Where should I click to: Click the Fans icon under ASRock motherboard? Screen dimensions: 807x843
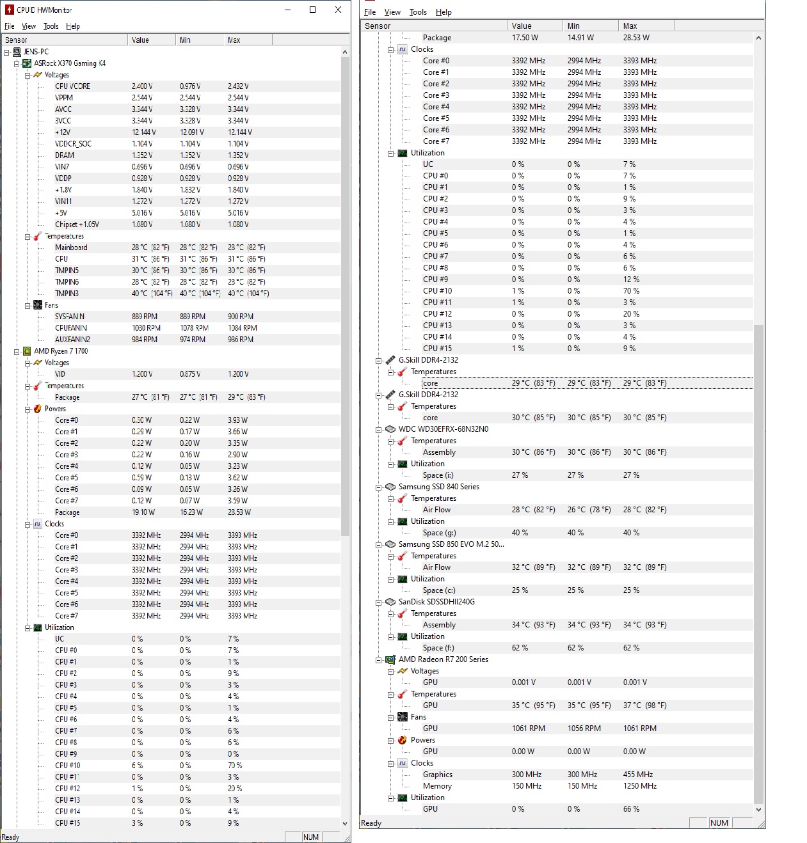[x=38, y=305]
